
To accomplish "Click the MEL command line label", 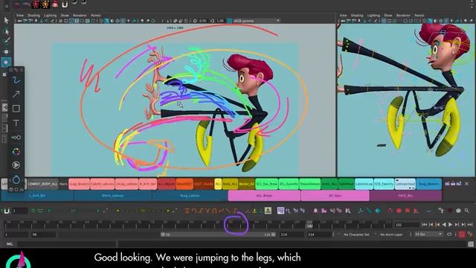I will 10,244.
